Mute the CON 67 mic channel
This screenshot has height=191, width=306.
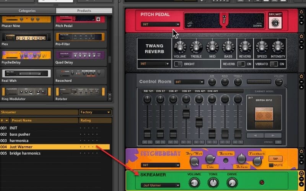pos(184,142)
